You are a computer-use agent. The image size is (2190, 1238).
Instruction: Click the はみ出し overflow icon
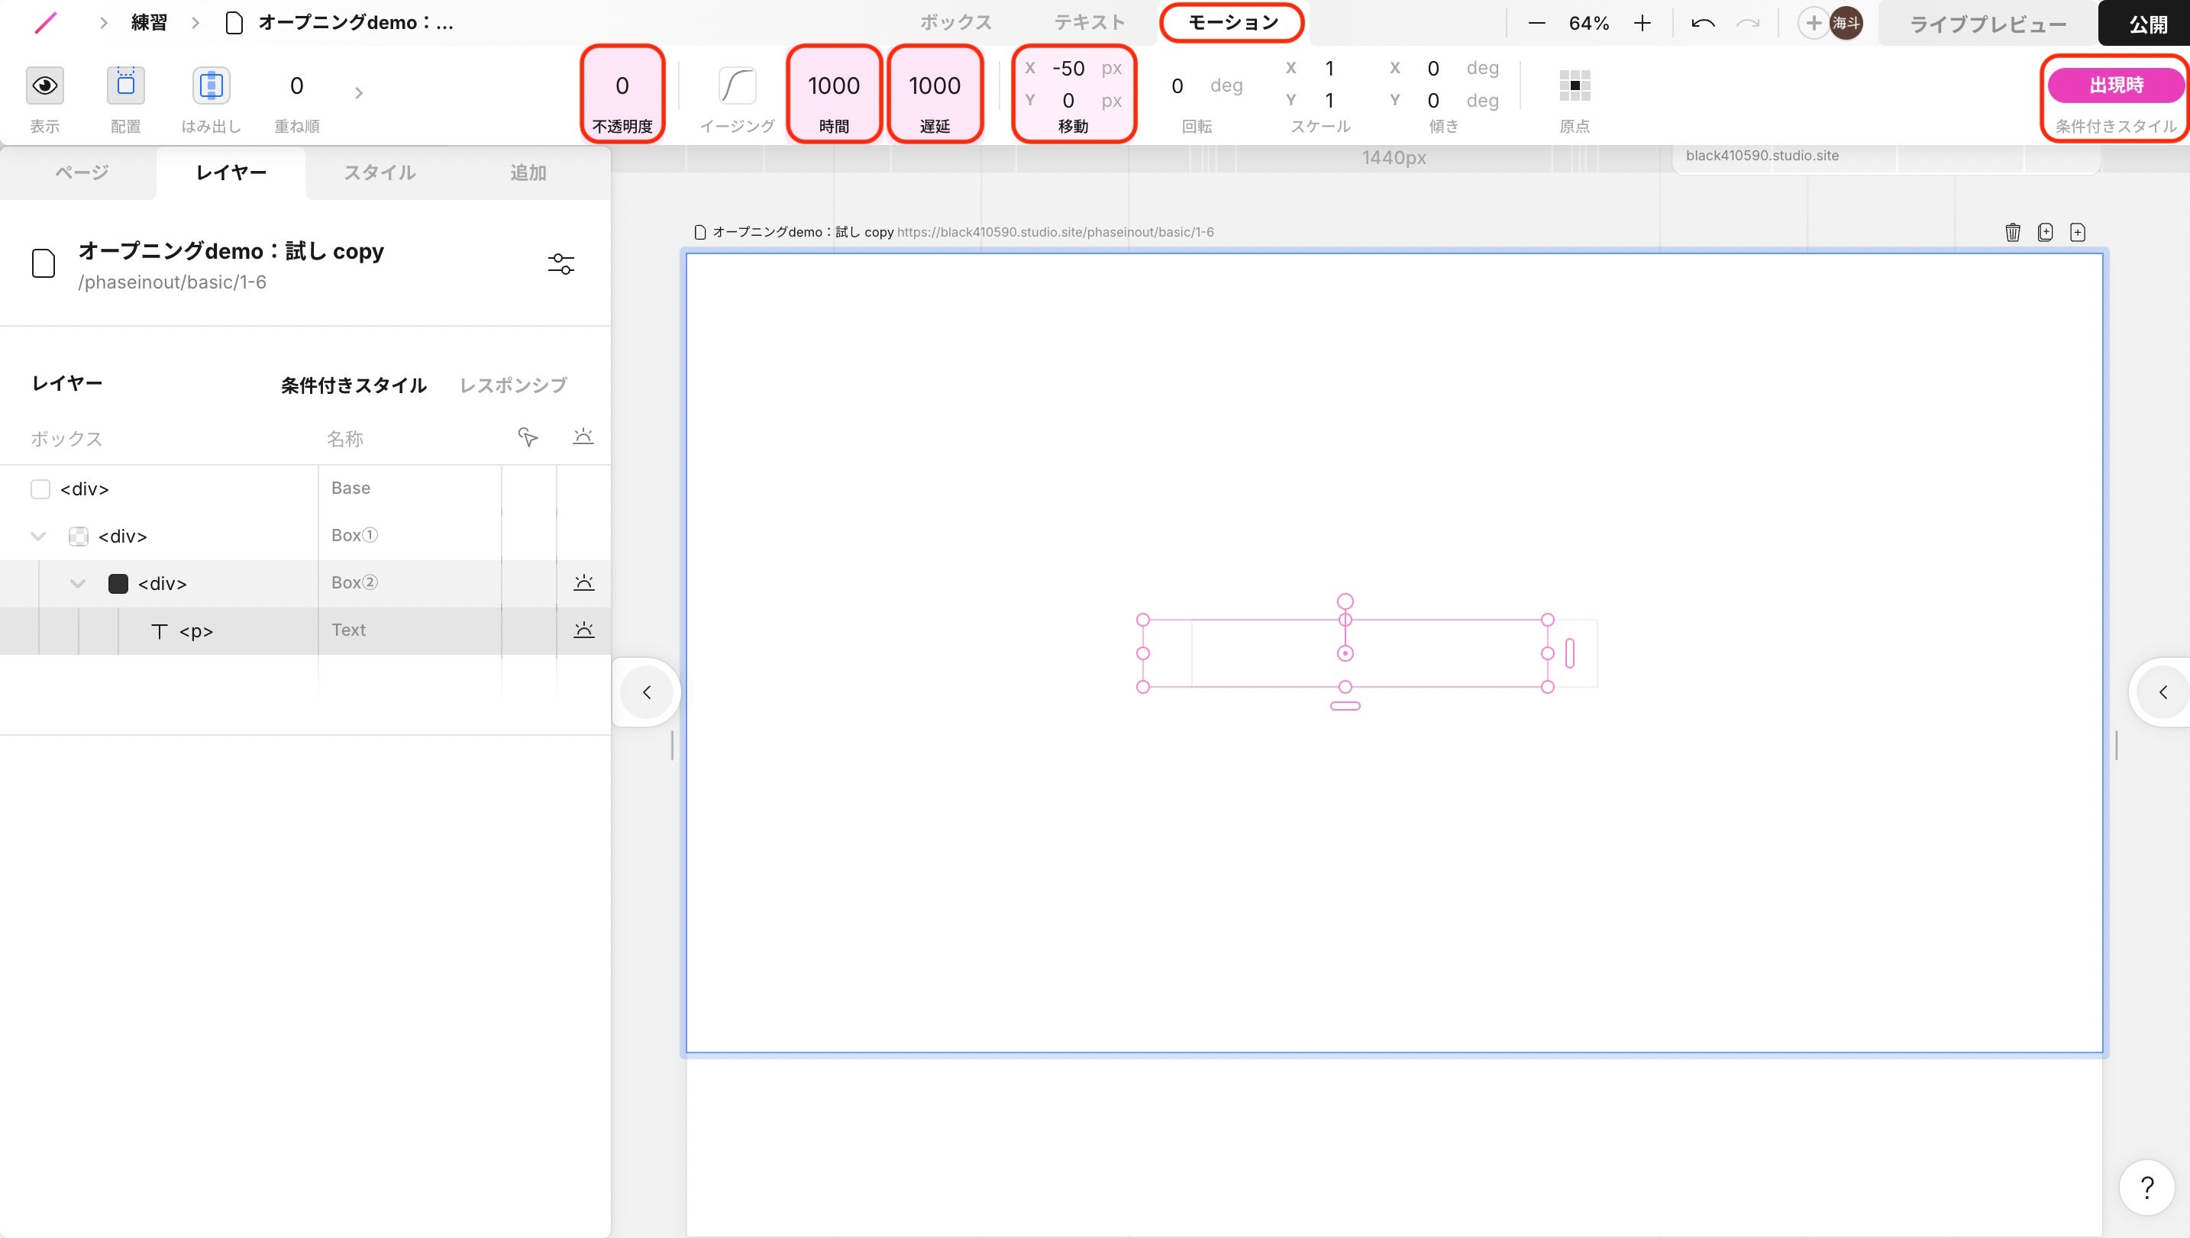tap(211, 85)
